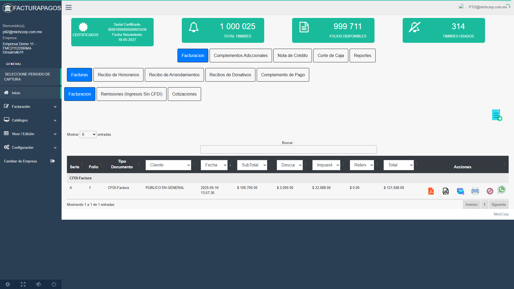The image size is (514, 289).
Task: Click the Buscar search field
Action: point(288,149)
